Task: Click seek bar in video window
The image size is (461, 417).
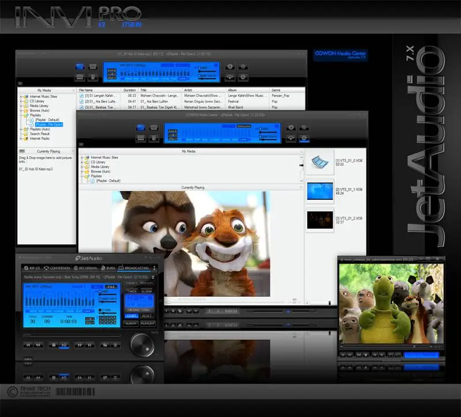Action: [387, 347]
